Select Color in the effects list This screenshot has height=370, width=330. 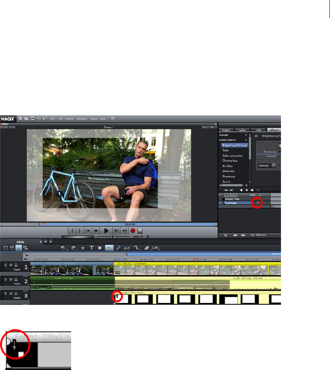(226, 150)
